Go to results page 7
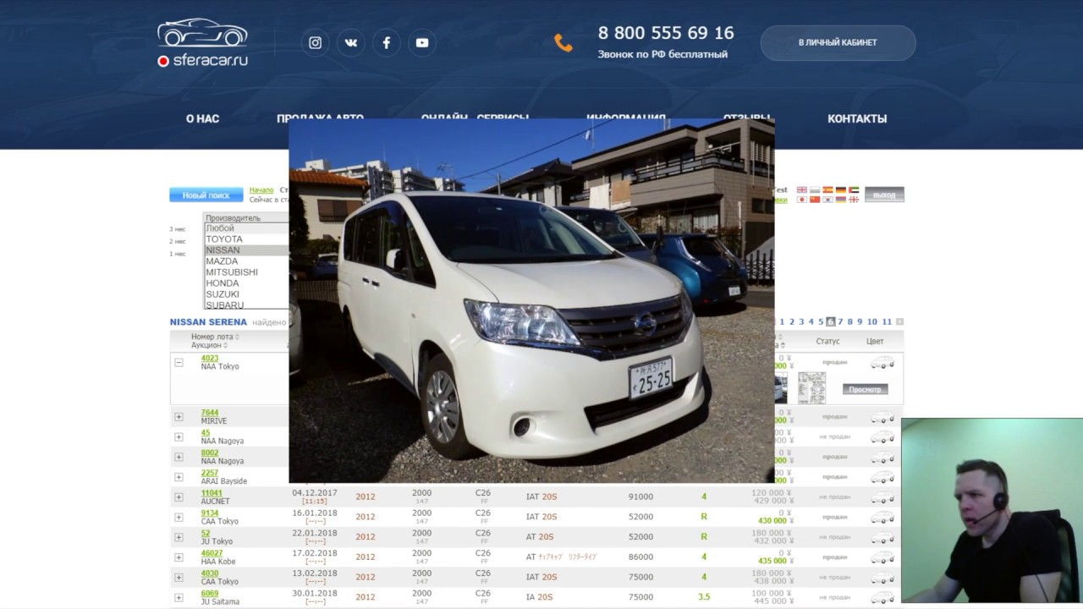Viewport: 1083px width, 609px height. pos(840,321)
